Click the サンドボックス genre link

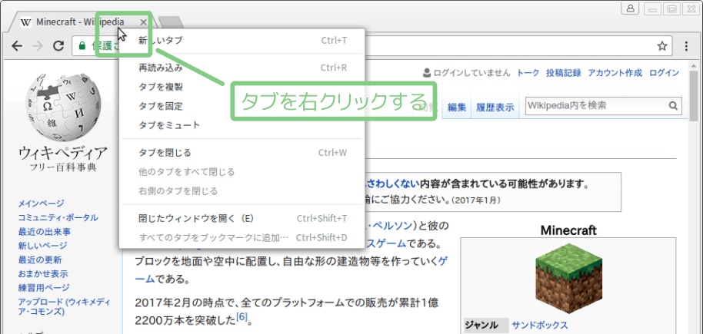(540, 326)
